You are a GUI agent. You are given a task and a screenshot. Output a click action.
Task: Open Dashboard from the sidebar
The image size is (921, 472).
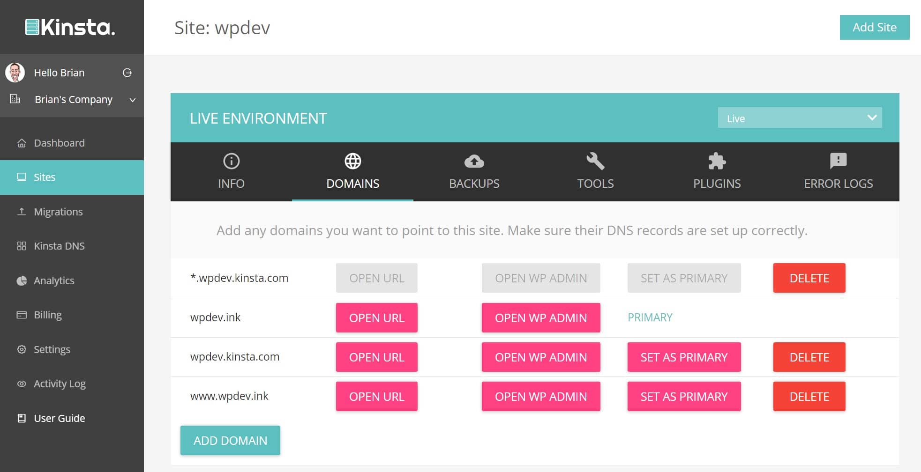pos(72,143)
